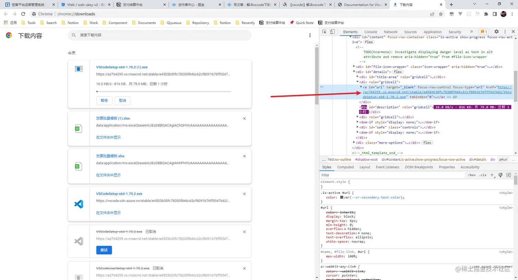Open the Notion bookmark folder after Search
Viewport: 518px width, 280px height.
click(x=70, y=23)
